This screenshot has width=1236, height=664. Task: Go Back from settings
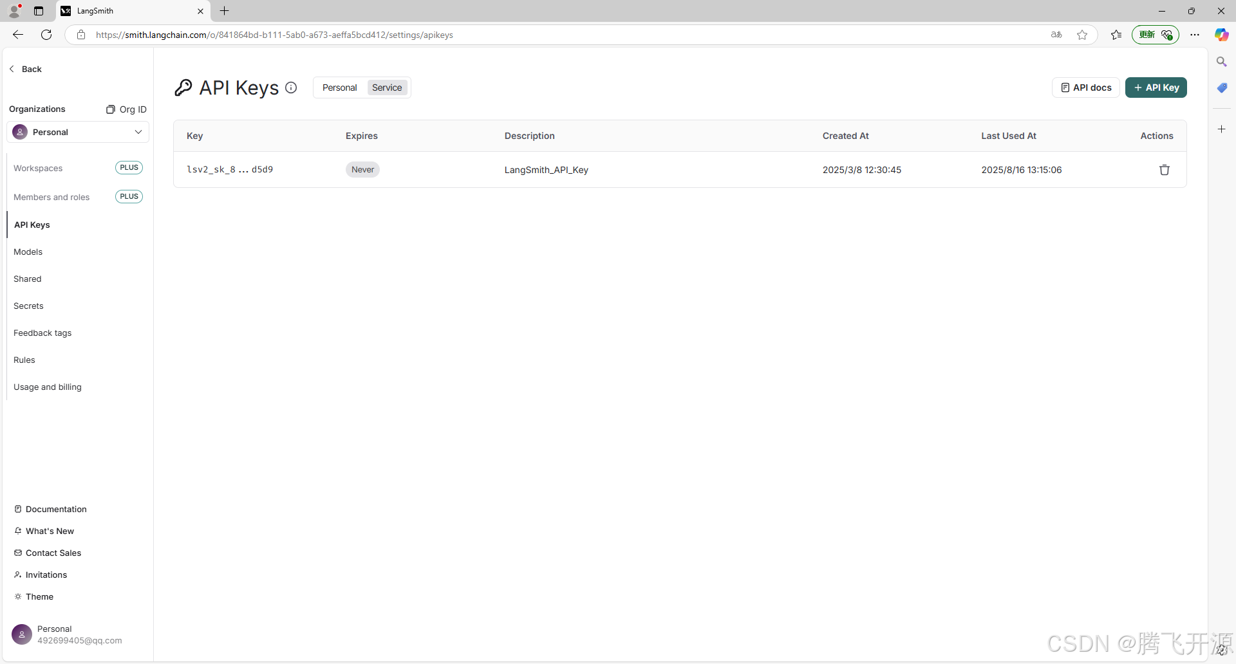point(25,69)
